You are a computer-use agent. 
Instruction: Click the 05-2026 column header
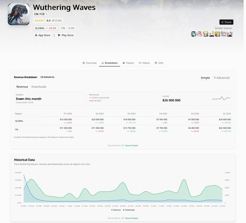tap(131, 114)
